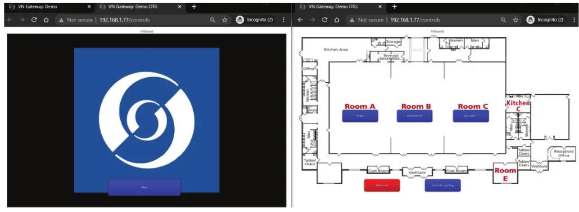
Task: Click the Storage label at the top of the plan
Action: pos(393,42)
